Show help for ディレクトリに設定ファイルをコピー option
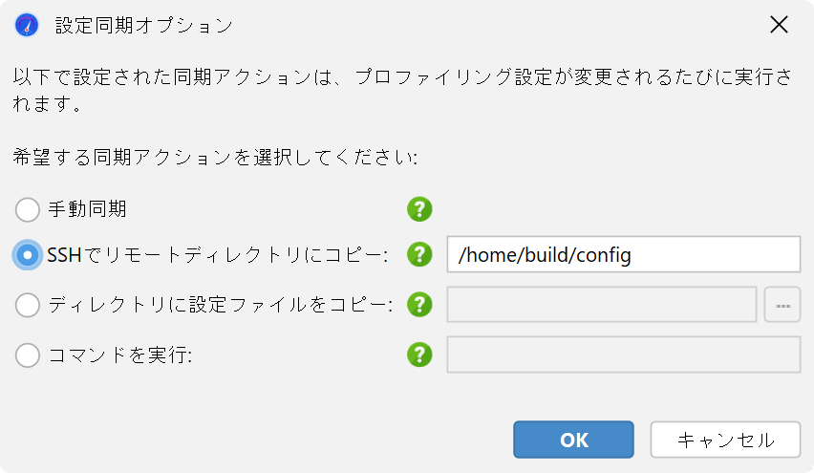The width and height of the screenshot is (814, 473). (x=419, y=304)
